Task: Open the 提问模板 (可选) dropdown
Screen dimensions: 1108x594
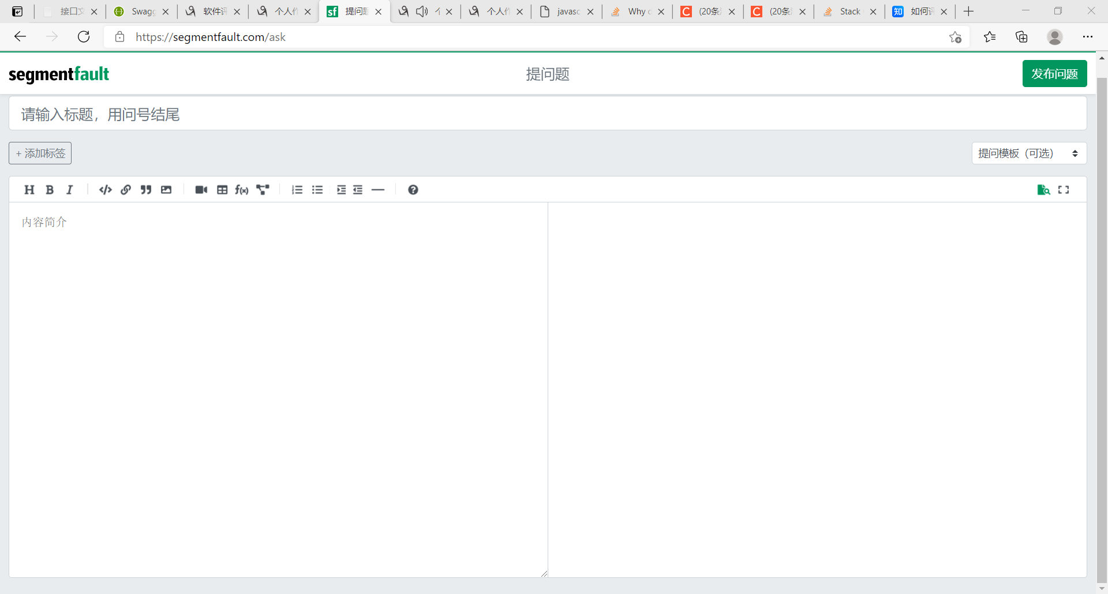Action: click(1029, 153)
